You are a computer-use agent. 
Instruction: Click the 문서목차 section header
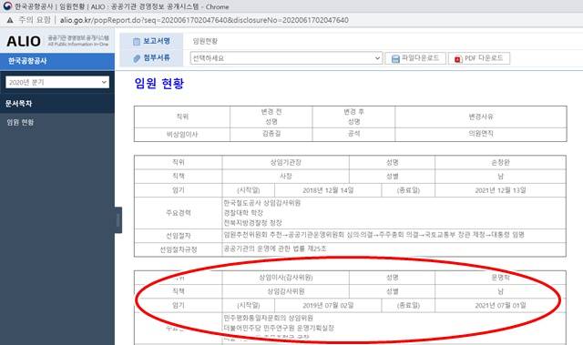[57, 103]
